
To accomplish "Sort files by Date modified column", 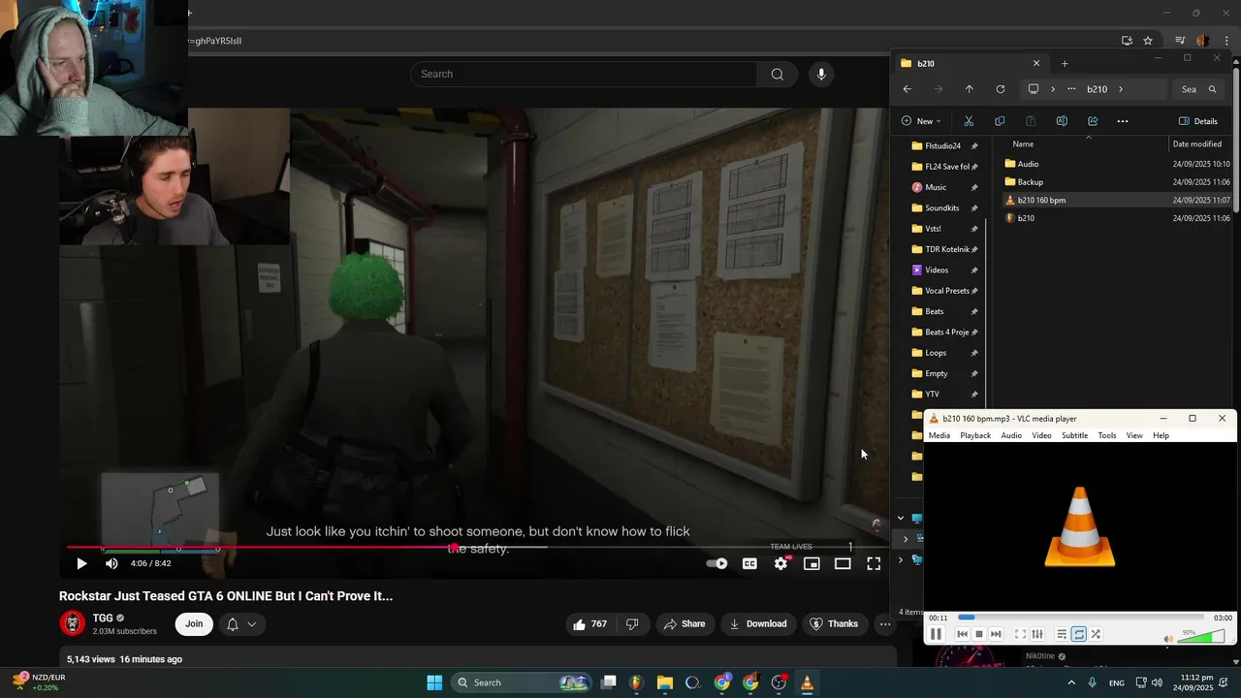I will (1197, 144).
